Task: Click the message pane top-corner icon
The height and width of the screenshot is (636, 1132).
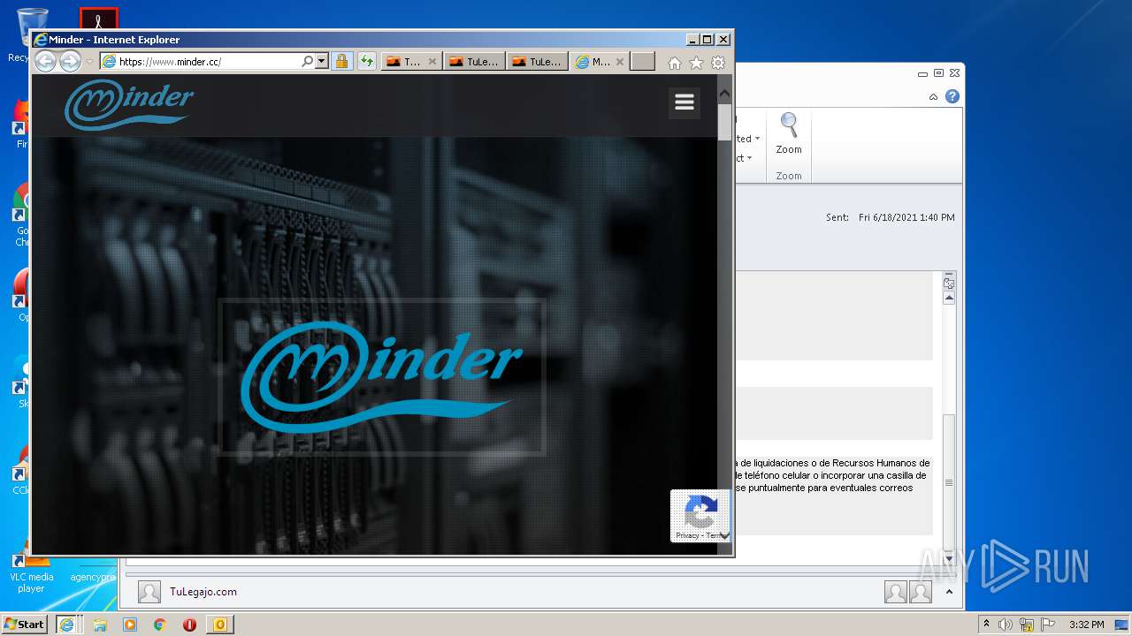Action: tap(949, 284)
